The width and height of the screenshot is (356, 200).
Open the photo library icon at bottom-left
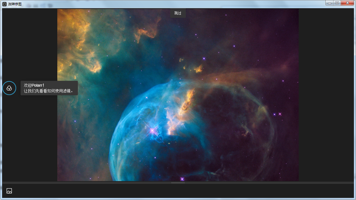pos(9,191)
